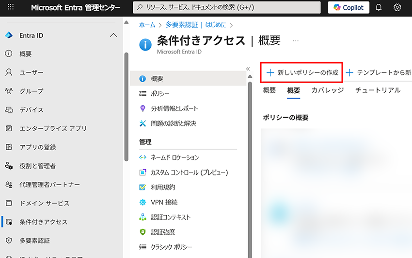412x258 pixels.
Task: Collapse the Entra ID section chevron
Action: pos(113,35)
